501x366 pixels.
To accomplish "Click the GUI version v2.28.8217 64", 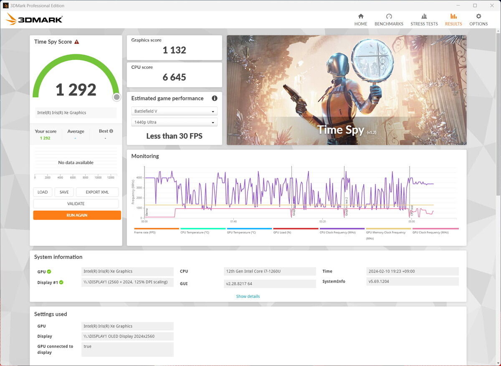I will [270, 284].
